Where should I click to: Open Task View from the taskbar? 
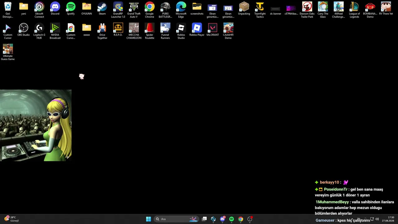pos(204,219)
